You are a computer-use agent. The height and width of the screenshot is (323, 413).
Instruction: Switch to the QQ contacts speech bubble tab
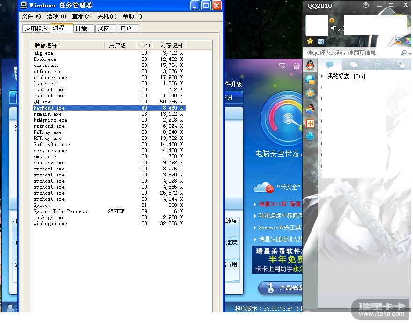(330, 65)
